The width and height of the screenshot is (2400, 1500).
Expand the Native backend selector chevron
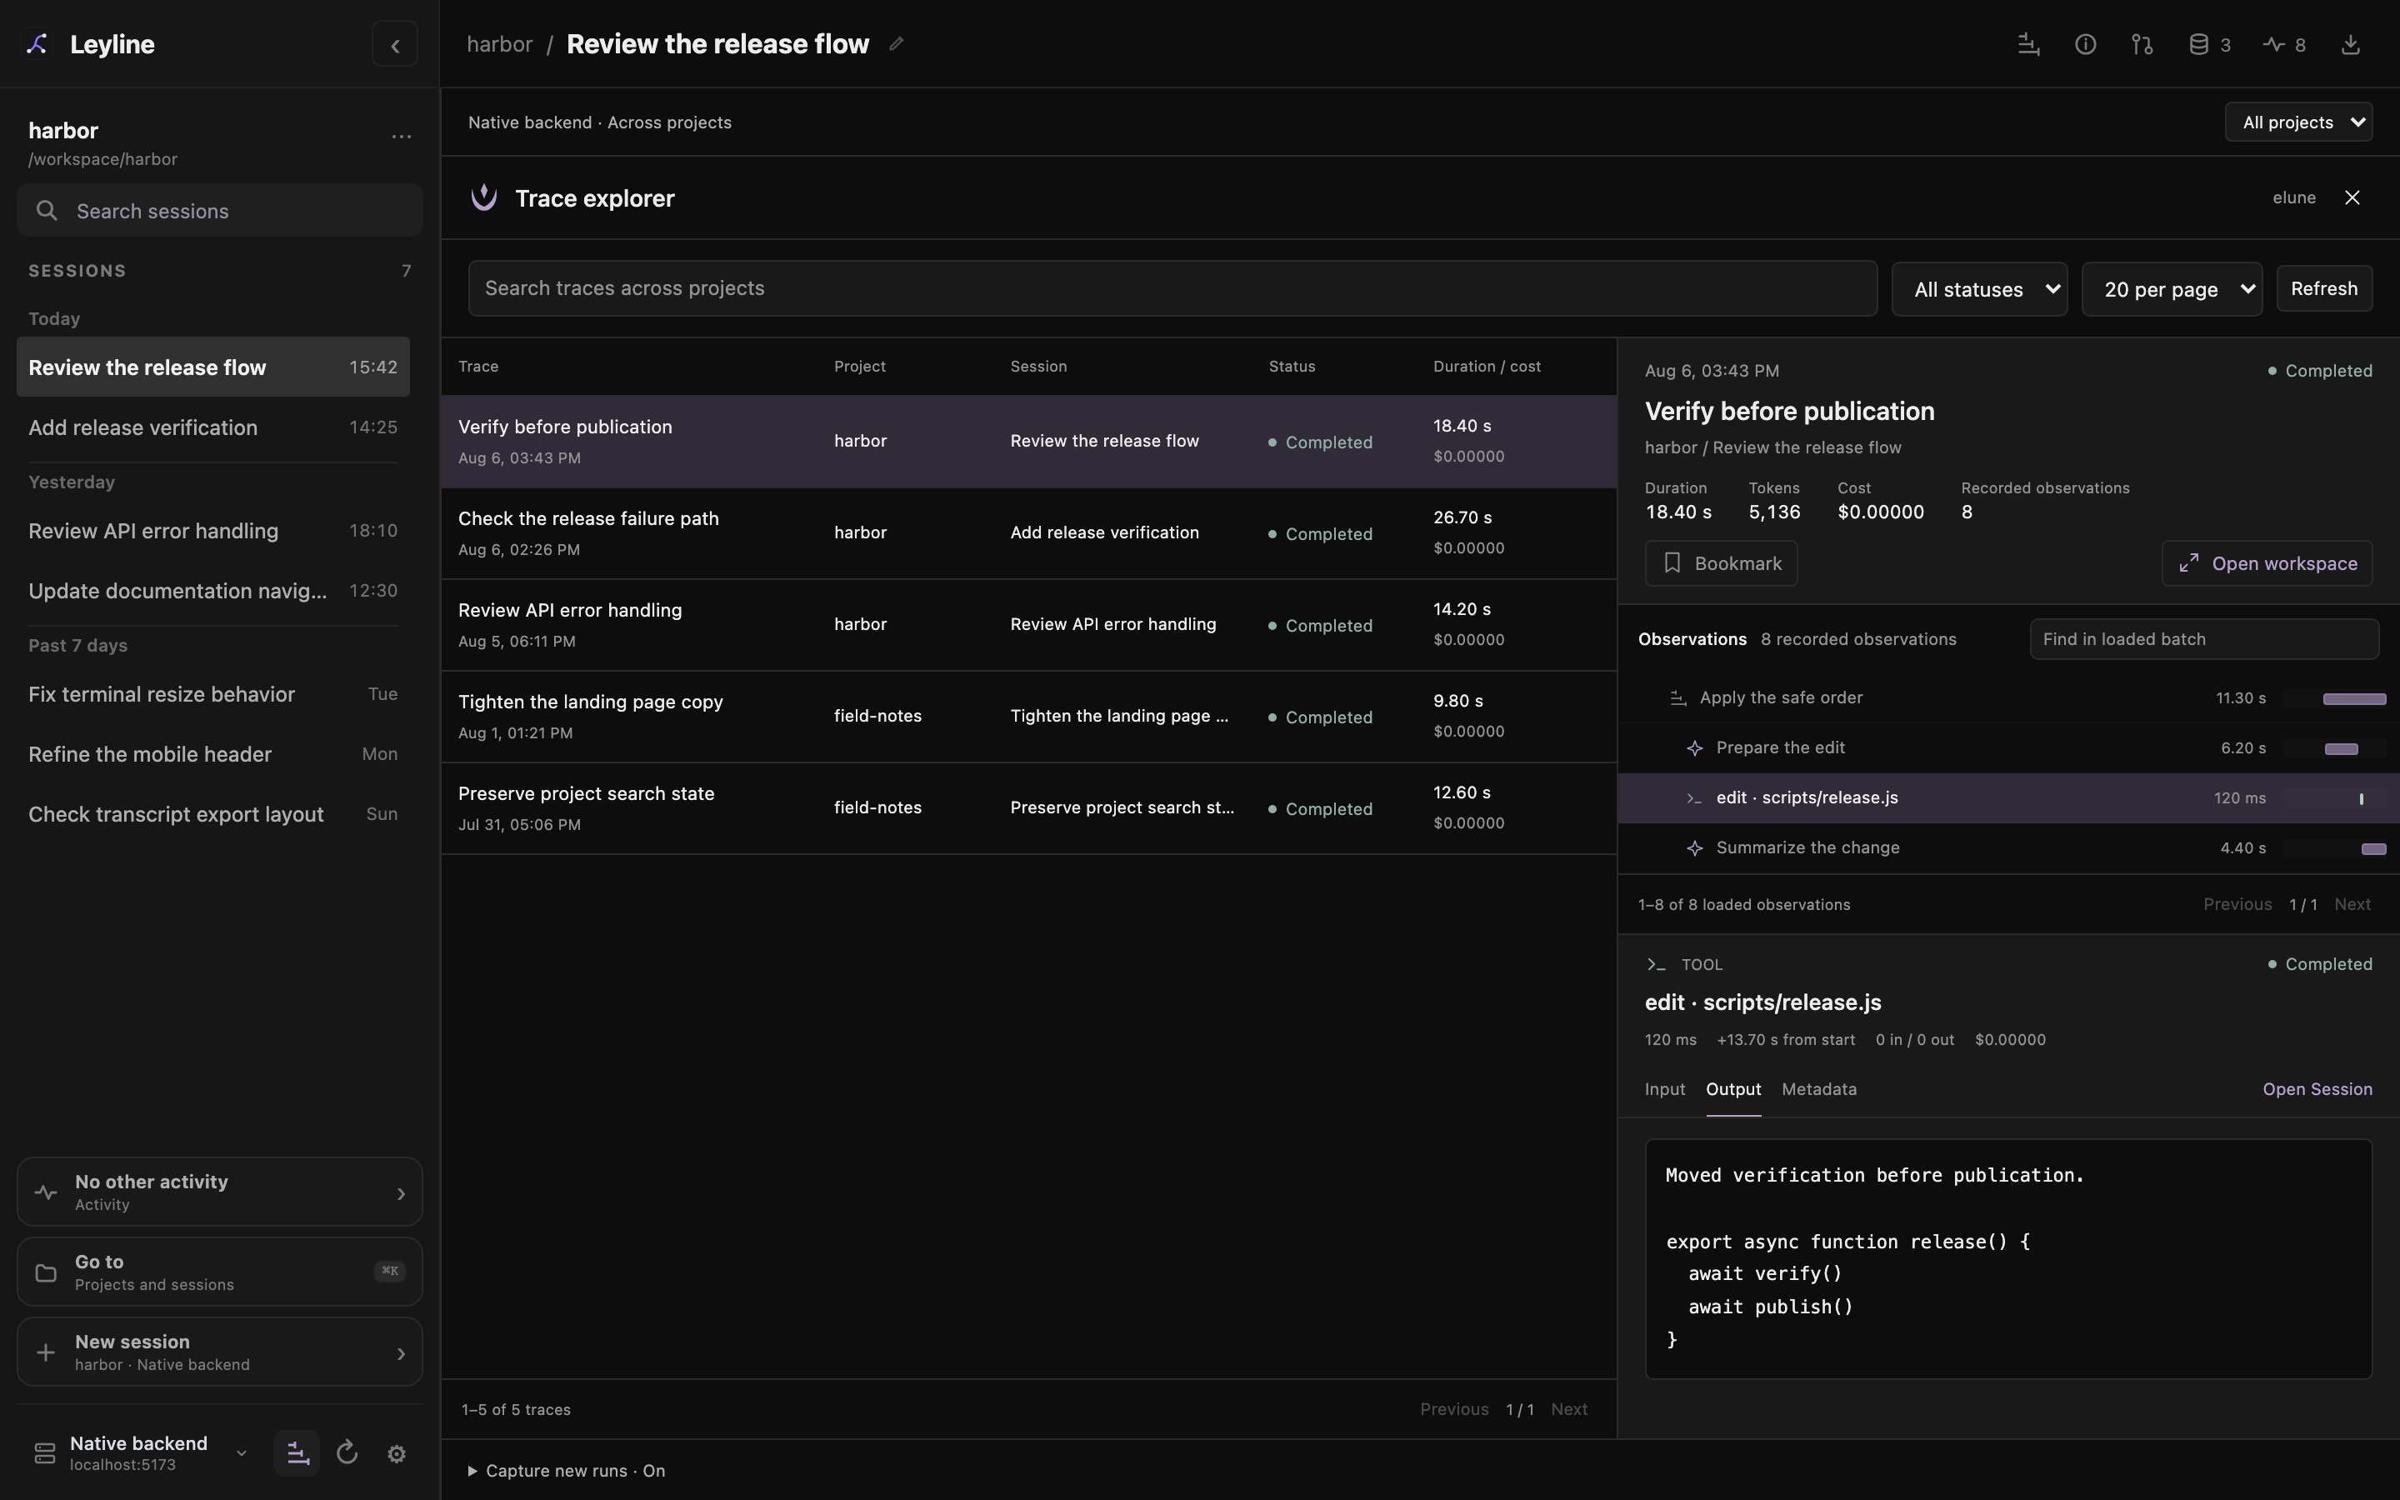241,1453
